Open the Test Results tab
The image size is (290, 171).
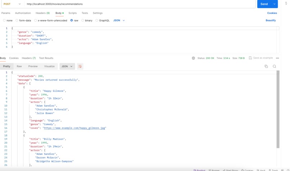click(x=46, y=58)
